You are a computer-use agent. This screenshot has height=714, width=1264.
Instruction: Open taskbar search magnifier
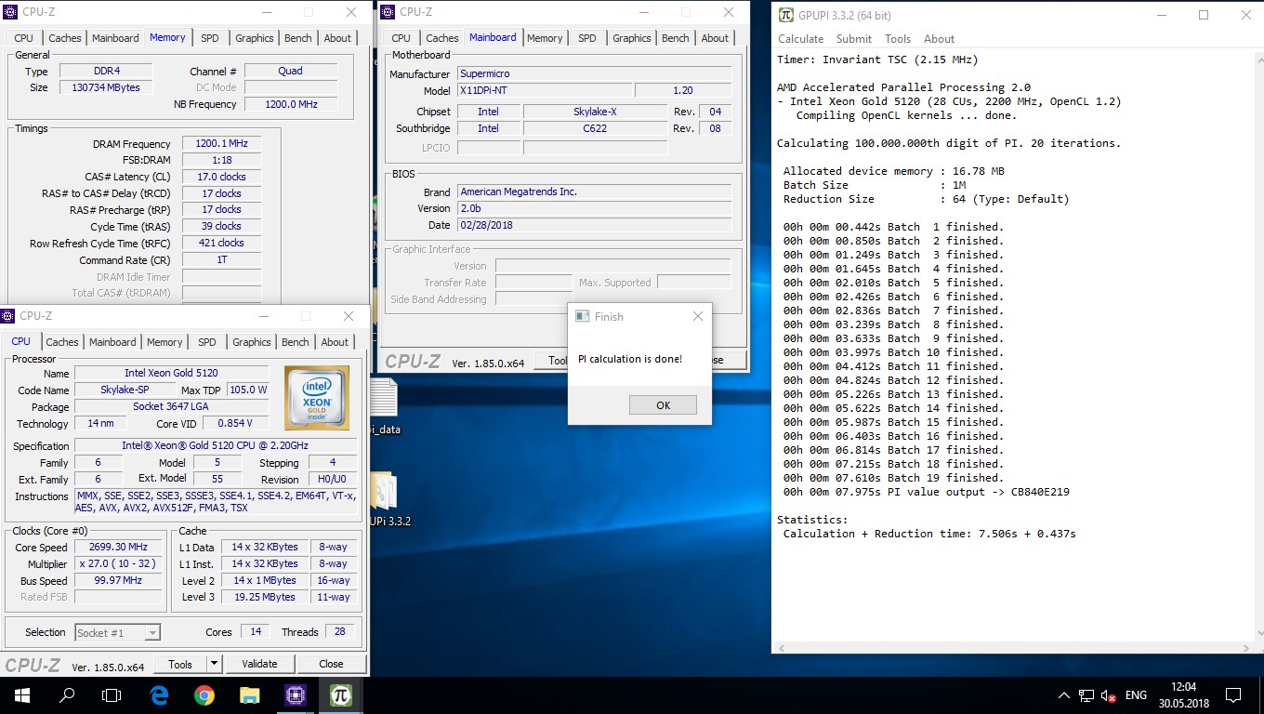tap(67, 694)
